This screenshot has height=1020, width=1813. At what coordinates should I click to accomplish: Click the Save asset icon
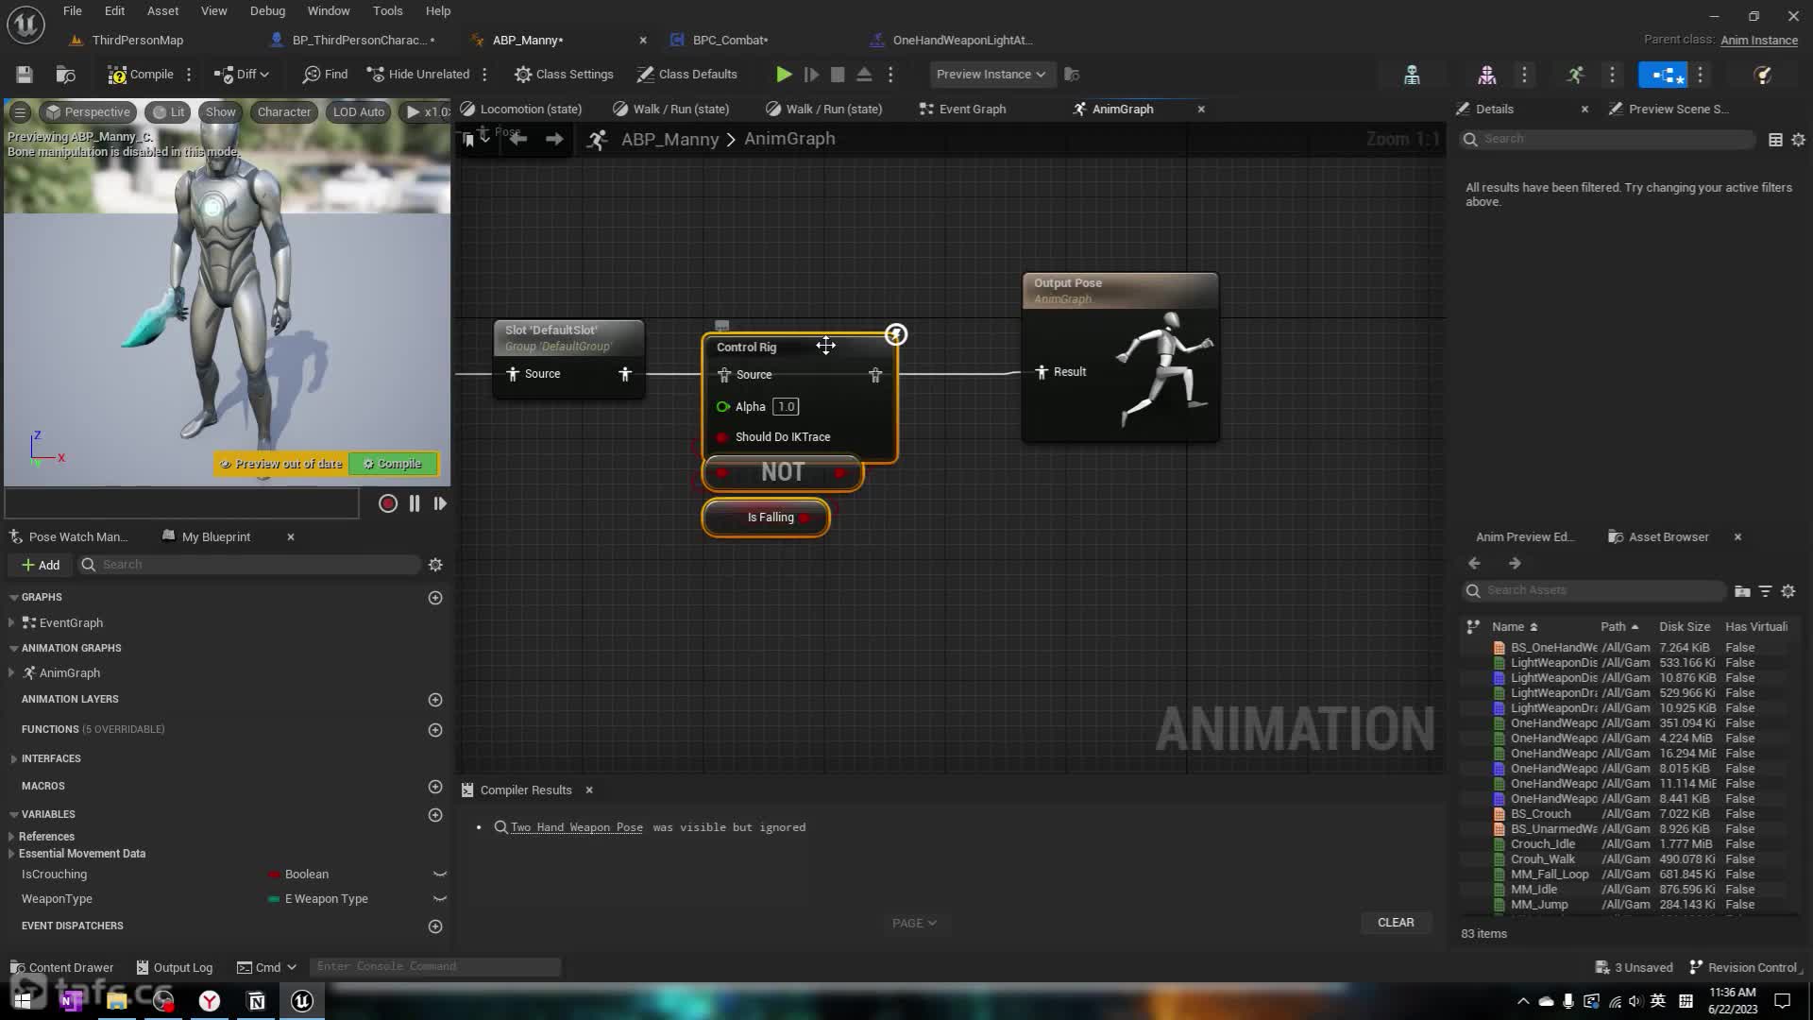[25, 75]
